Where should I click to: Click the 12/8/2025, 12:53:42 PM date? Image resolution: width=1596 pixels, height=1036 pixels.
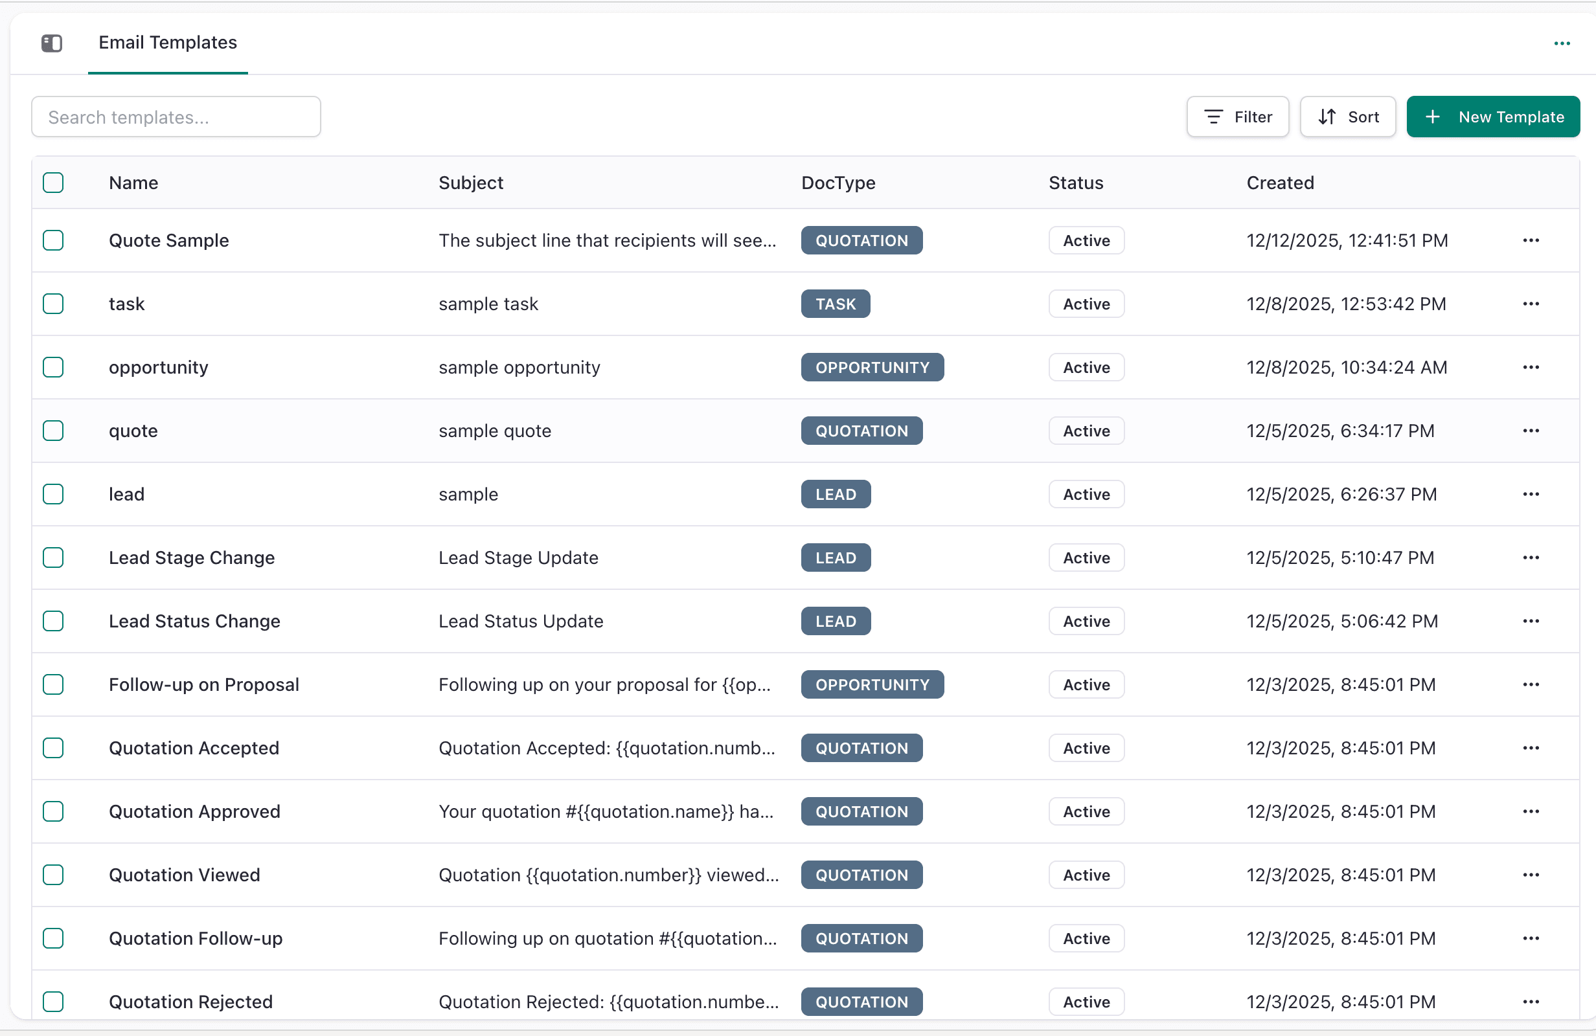1346,304
